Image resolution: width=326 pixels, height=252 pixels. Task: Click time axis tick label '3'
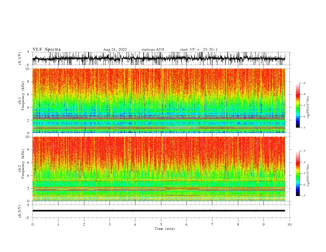109,224
